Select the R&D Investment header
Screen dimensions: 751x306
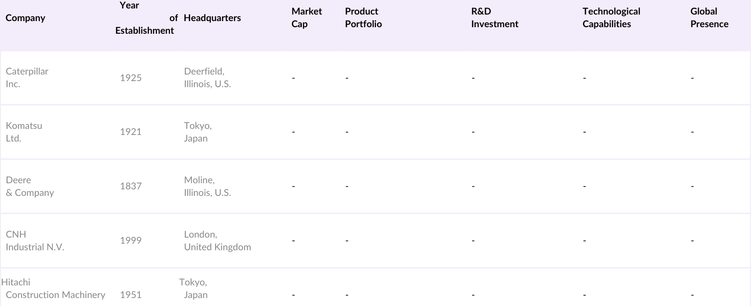pos(495,18)
